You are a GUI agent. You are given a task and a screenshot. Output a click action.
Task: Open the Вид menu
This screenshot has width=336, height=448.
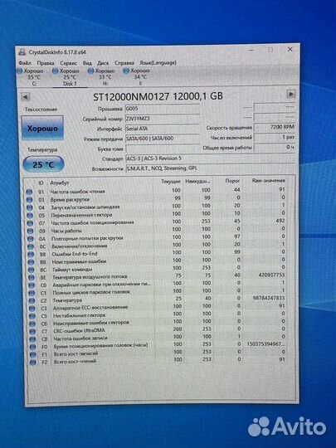[x=87, y=63]
